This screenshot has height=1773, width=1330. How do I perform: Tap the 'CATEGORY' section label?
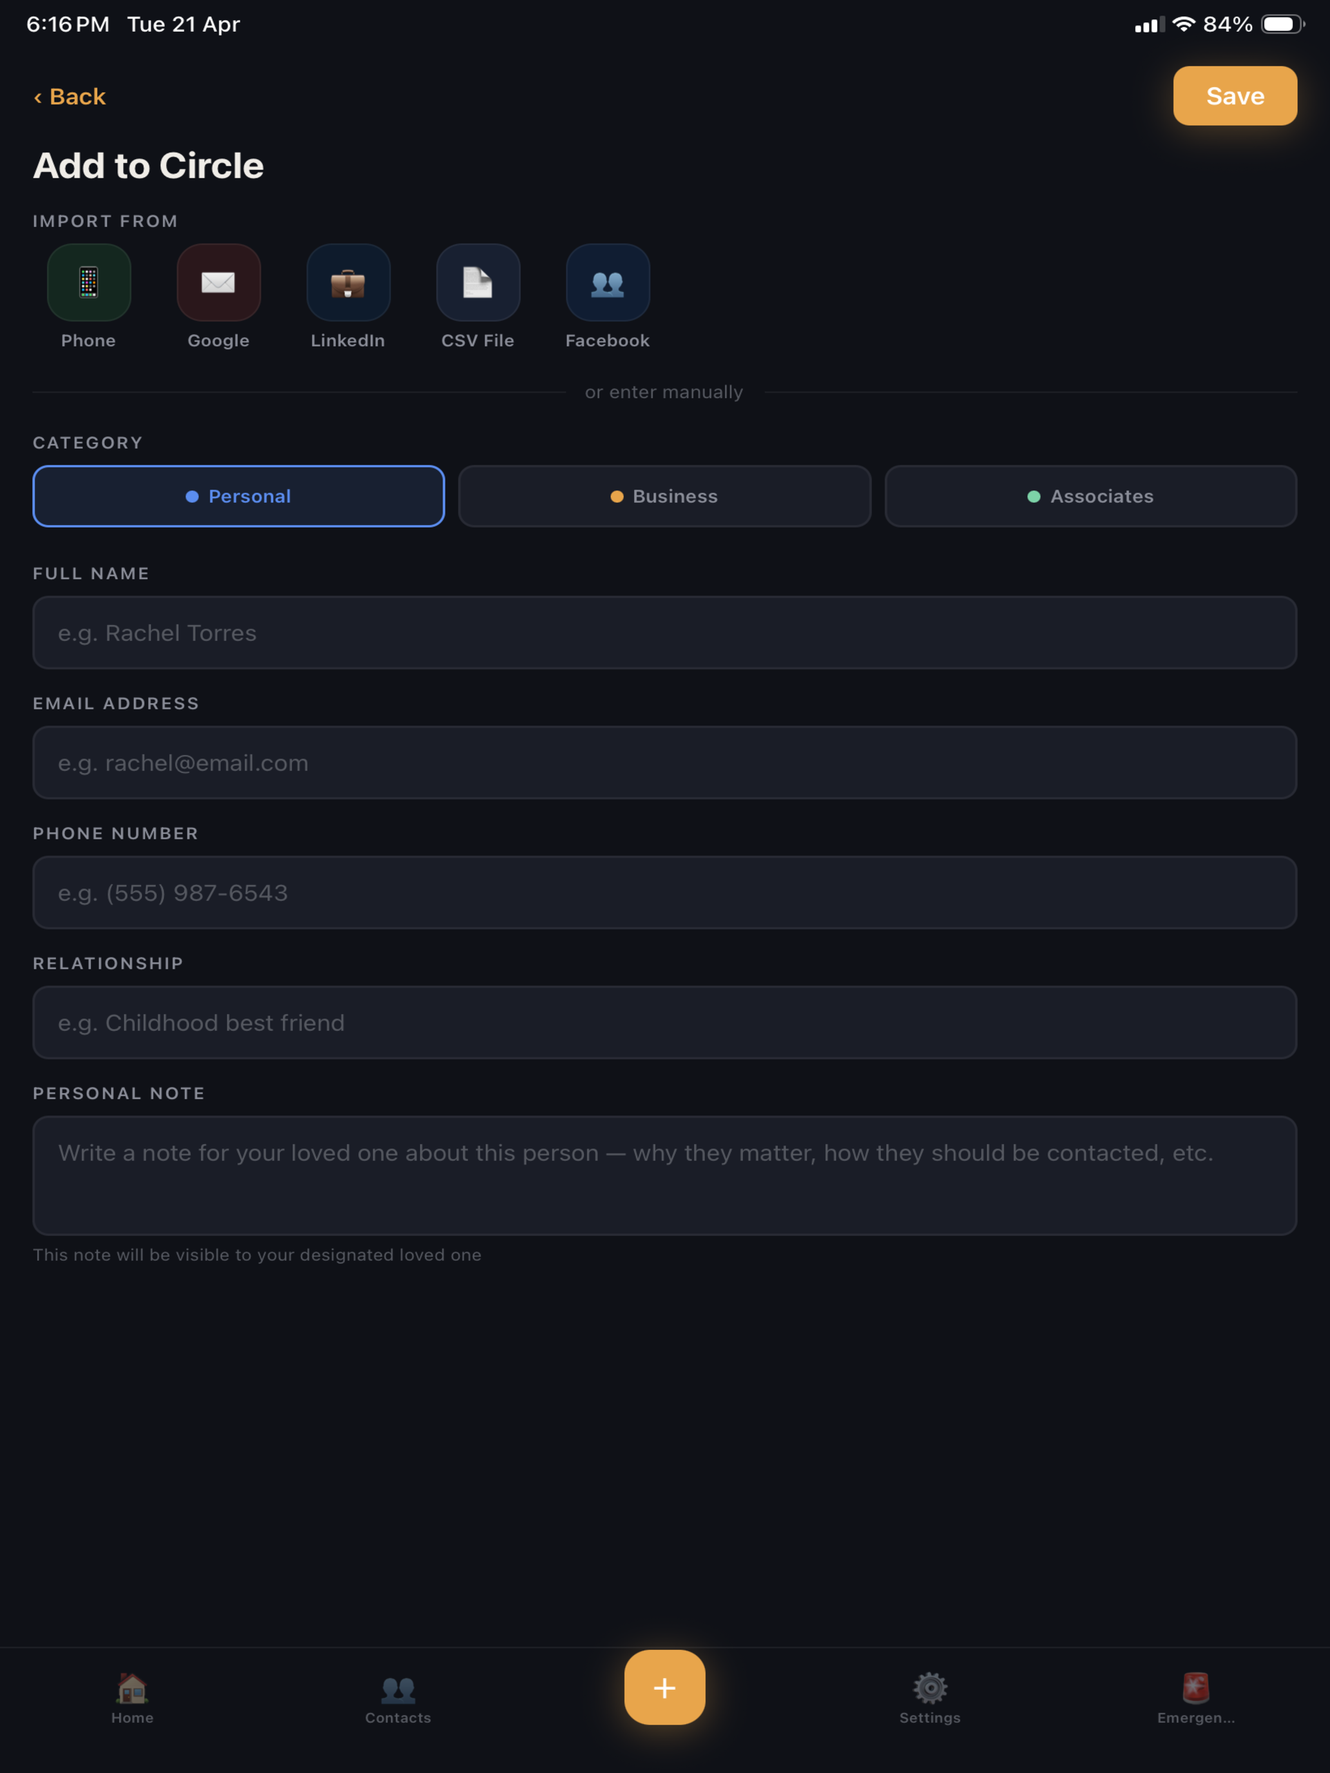pos(88,443)
